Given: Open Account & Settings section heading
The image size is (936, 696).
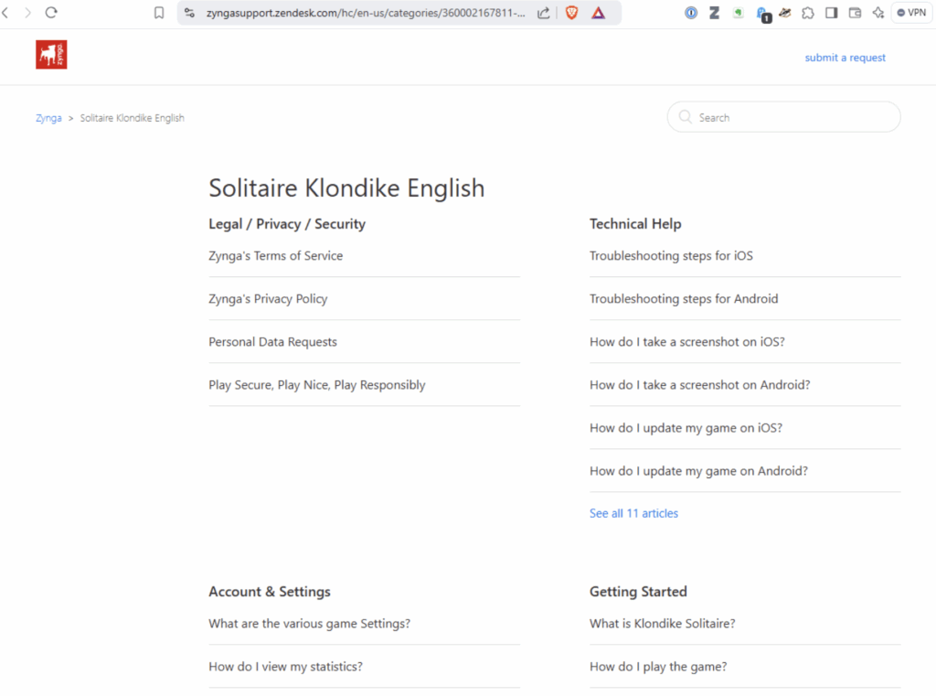Looking at the screenshot, I should coord(270,592).
